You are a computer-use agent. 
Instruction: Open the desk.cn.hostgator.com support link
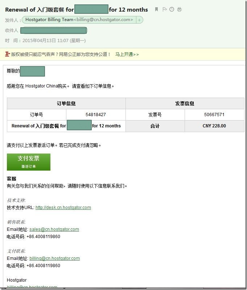pyautogui.click(x=63, y=208)
